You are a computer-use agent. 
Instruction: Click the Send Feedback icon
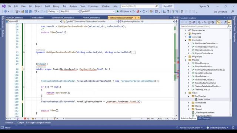click(233, 11)
